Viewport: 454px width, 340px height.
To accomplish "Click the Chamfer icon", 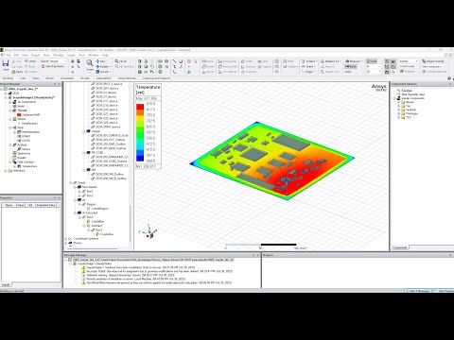I will pos(290,66).
